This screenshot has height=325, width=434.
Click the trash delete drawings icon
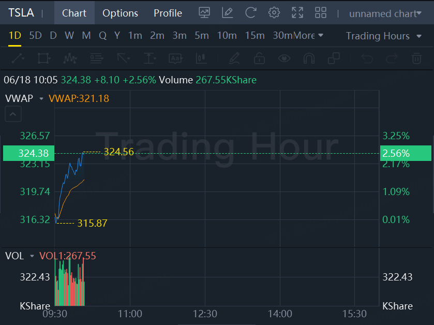point(416,58)
